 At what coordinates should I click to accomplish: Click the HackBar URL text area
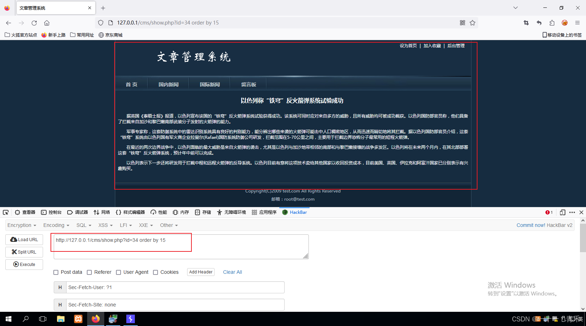pos(181,247)
